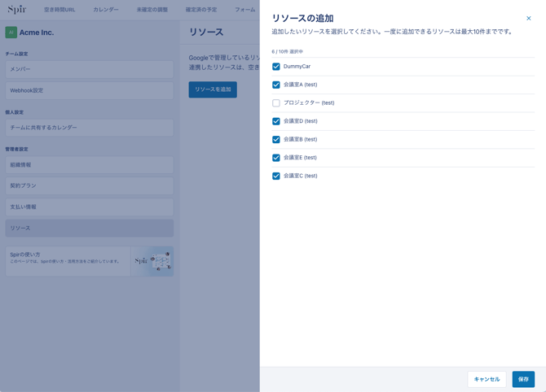Click the 保存 button

(523, 379)
